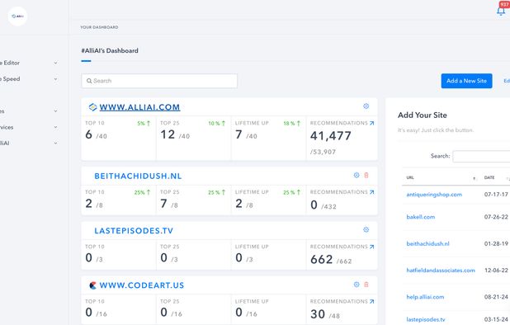Screen dimensions: 510x325
Task: Click date 12-06-22 in the table
Action: (x=496, y=270)
